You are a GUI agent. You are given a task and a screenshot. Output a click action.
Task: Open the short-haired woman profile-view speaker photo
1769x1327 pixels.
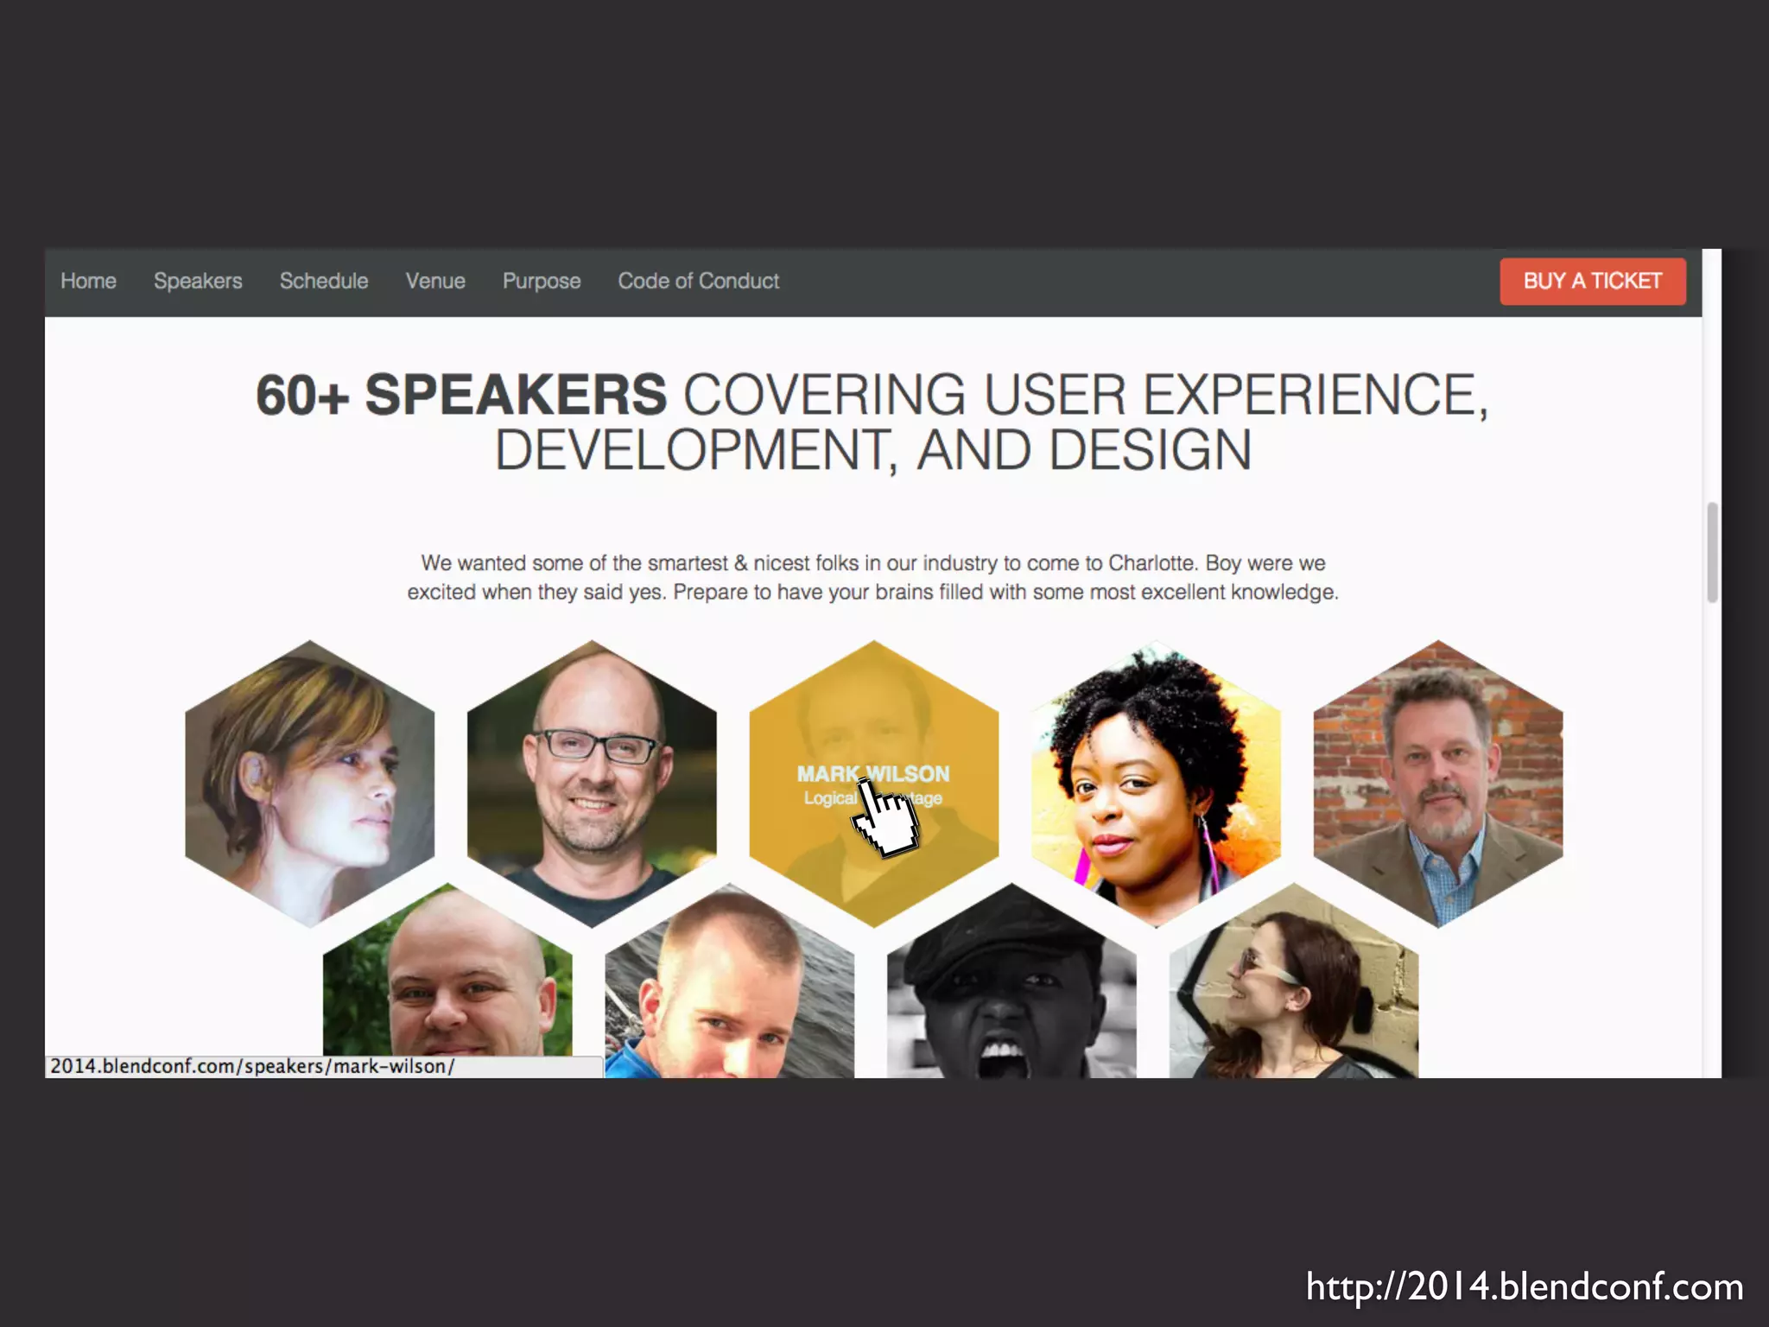click(309, 784)
